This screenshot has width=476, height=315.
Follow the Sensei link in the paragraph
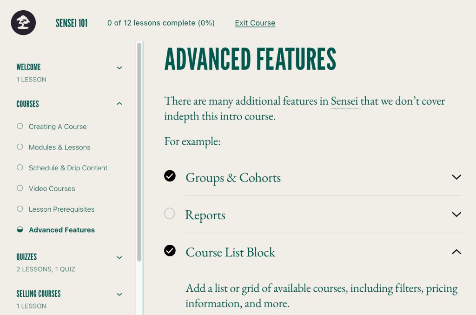344,101
